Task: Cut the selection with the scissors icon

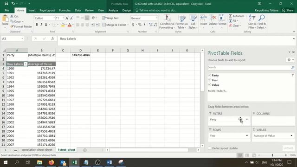Action: [x=14, y=16]
